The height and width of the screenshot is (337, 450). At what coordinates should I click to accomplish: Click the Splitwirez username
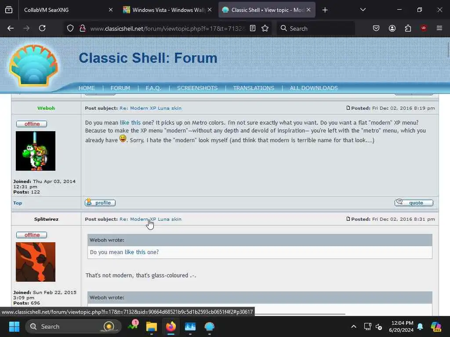[46, 219]
